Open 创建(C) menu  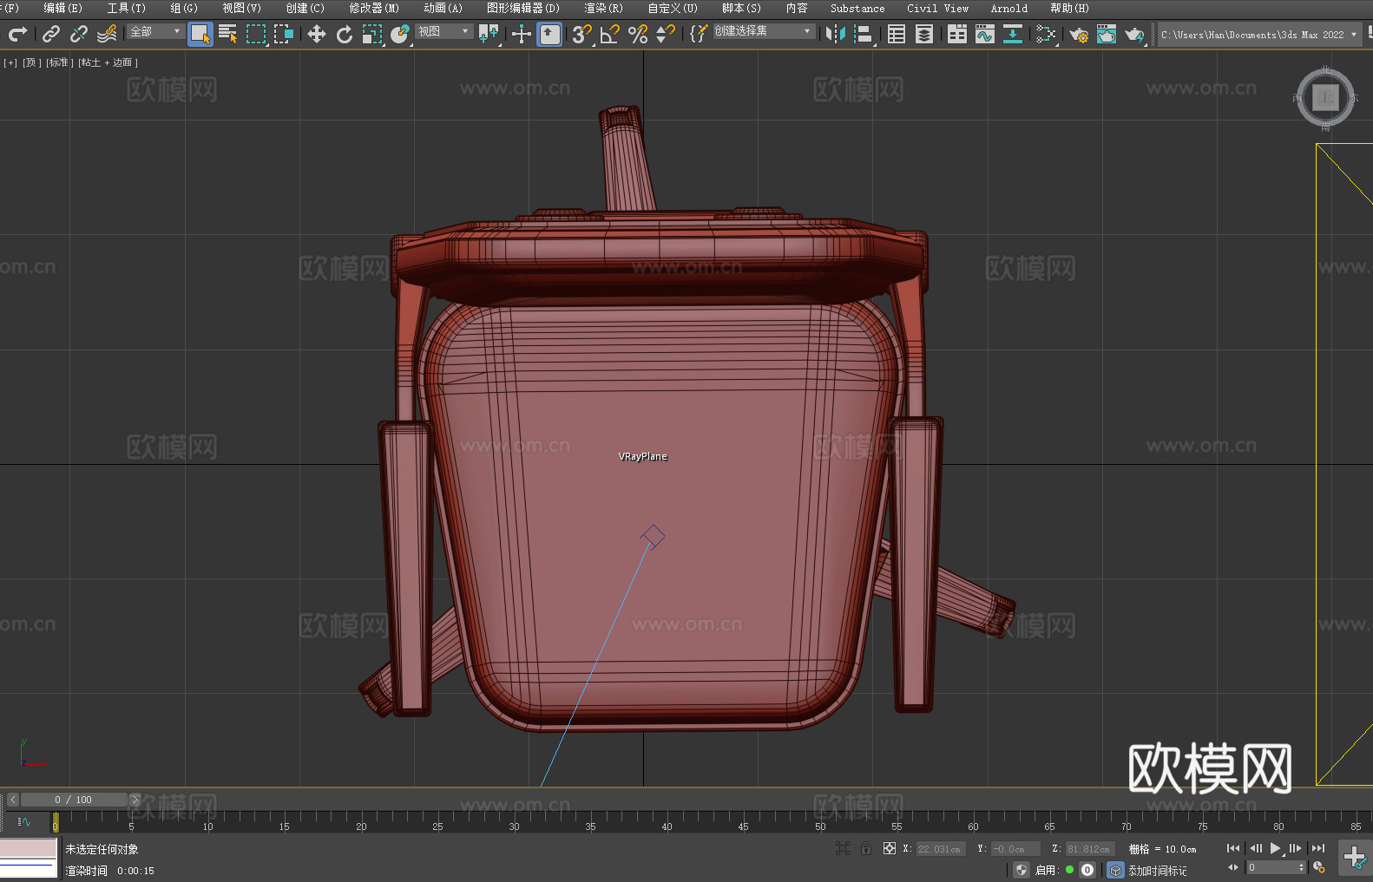coord(305,8)
